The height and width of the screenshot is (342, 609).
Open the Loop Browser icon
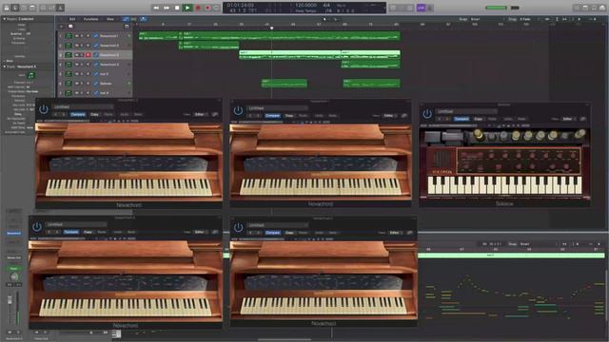[594, 8]
